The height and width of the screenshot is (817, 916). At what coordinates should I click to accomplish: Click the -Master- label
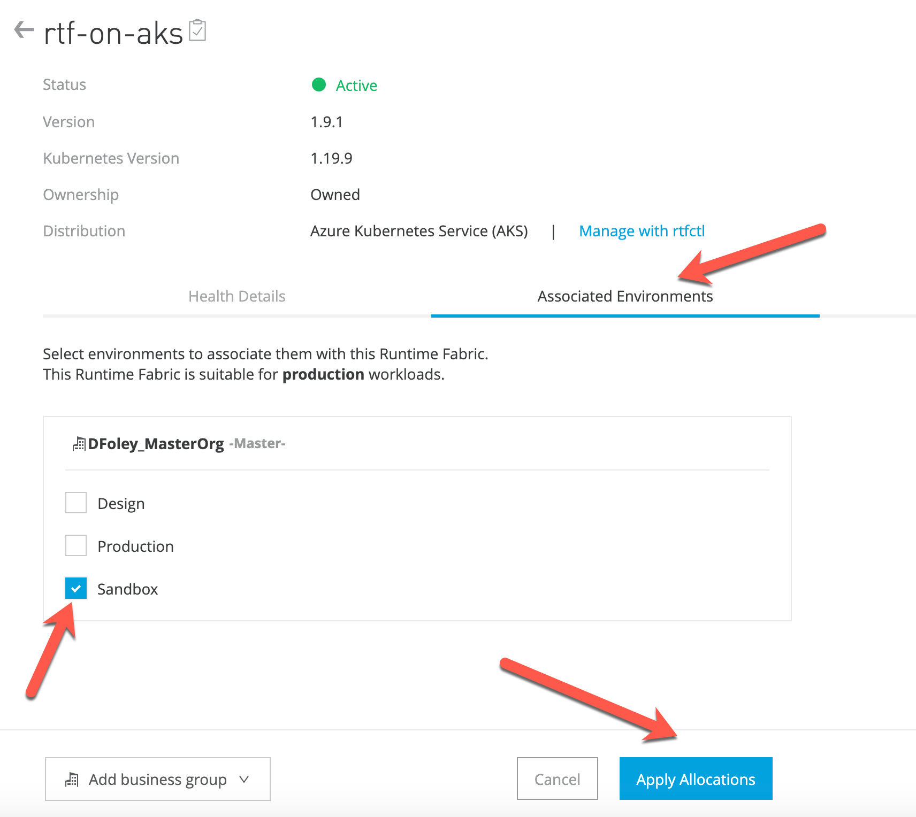pos(257,443)
